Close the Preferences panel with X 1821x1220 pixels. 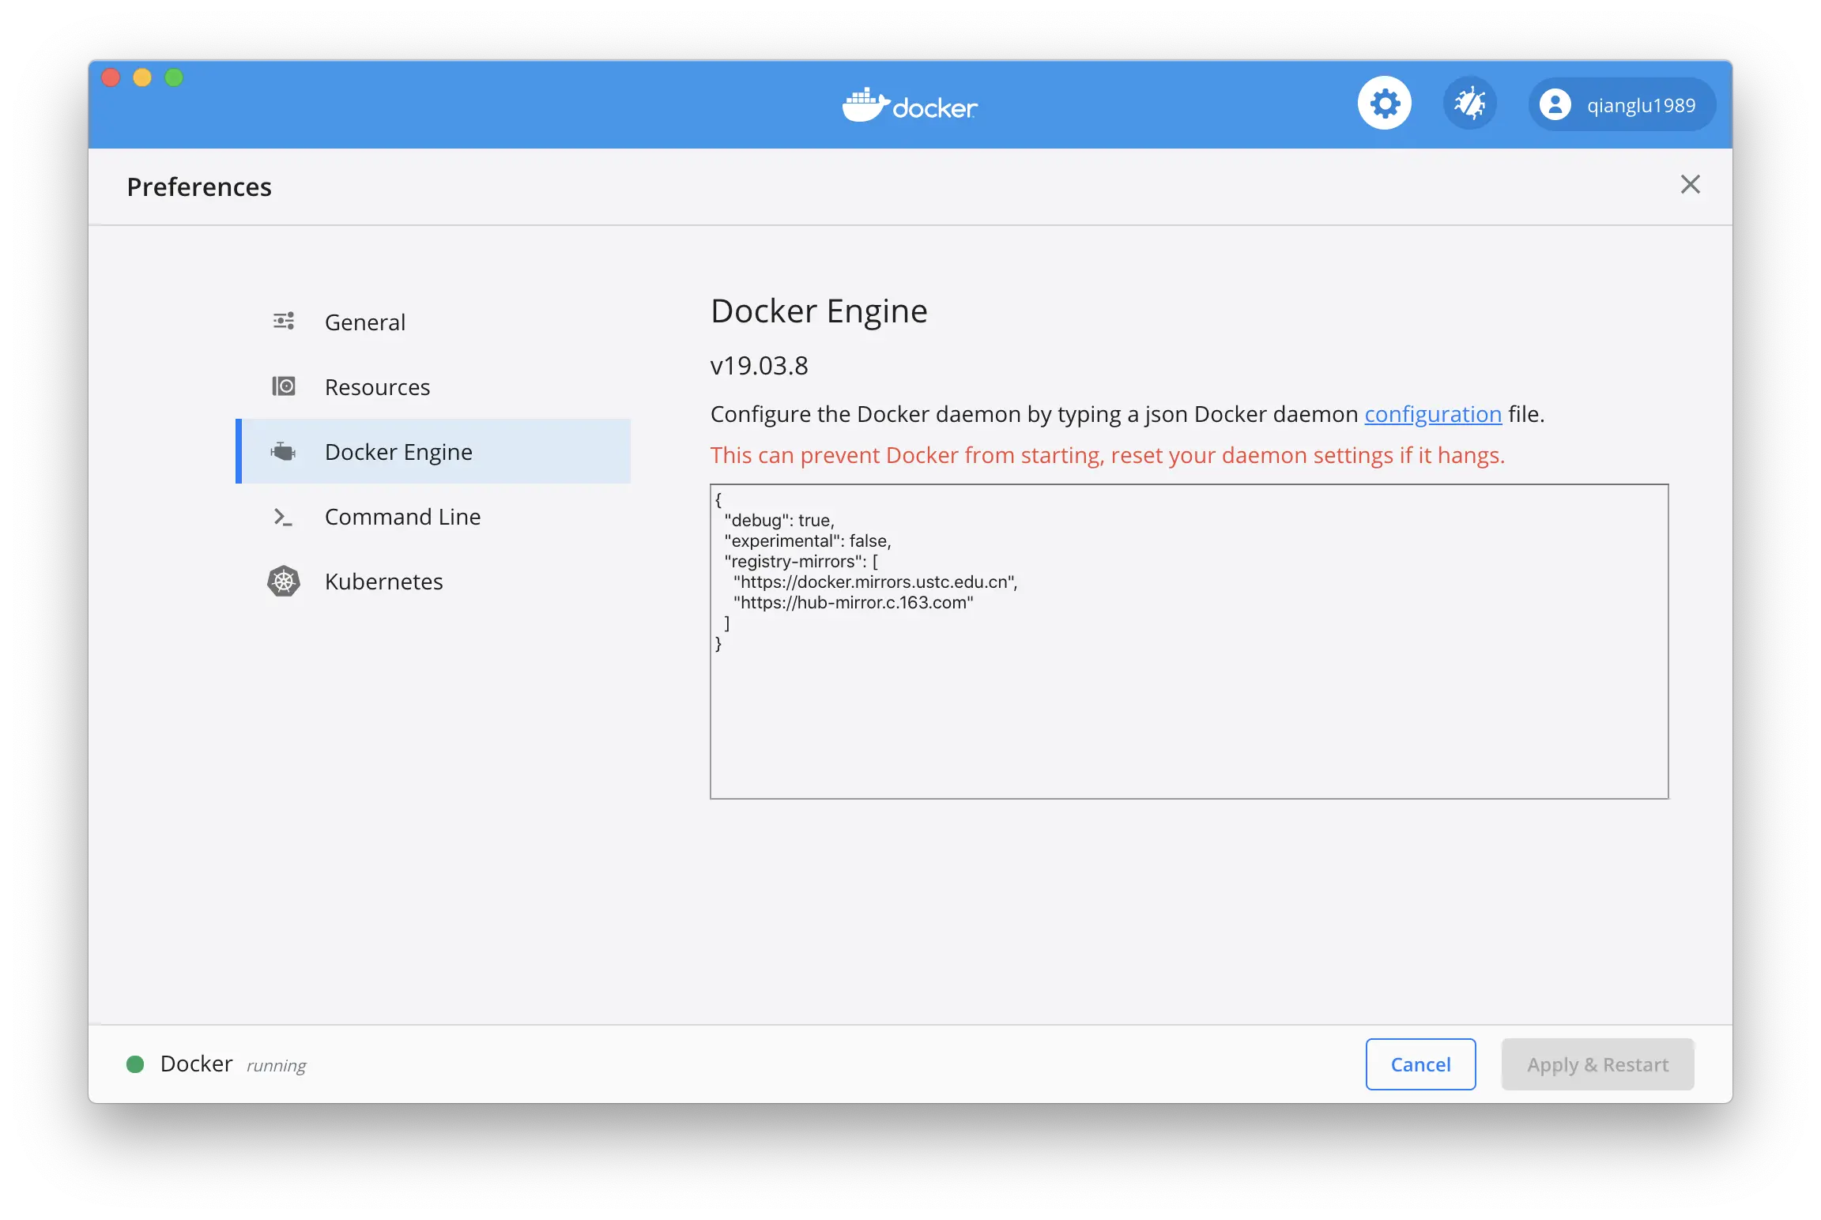(x=1690, y=184)
